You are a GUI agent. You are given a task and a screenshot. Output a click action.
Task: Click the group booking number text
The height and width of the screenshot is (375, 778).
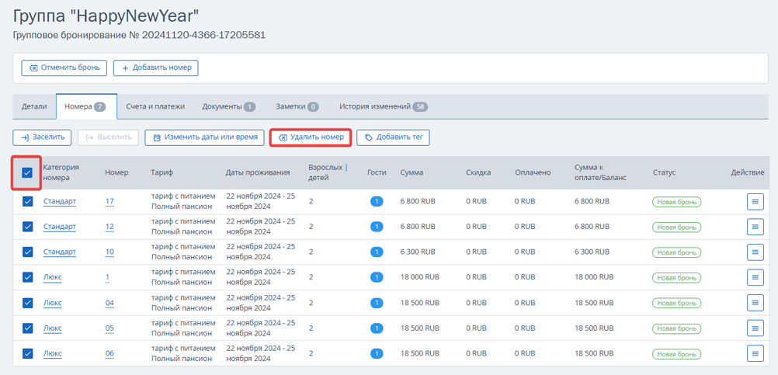point(140,35)
